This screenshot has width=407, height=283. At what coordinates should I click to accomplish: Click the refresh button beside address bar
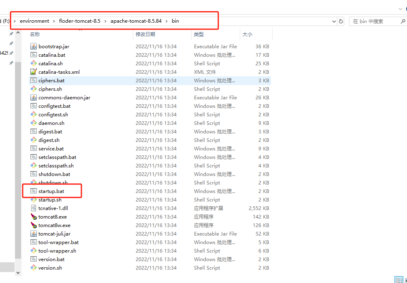click(341, 21)
